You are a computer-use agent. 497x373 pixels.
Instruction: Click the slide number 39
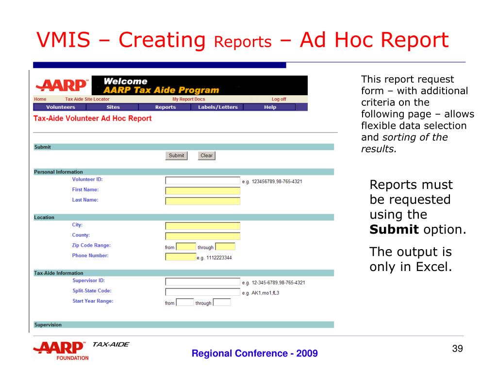point(457,349)
